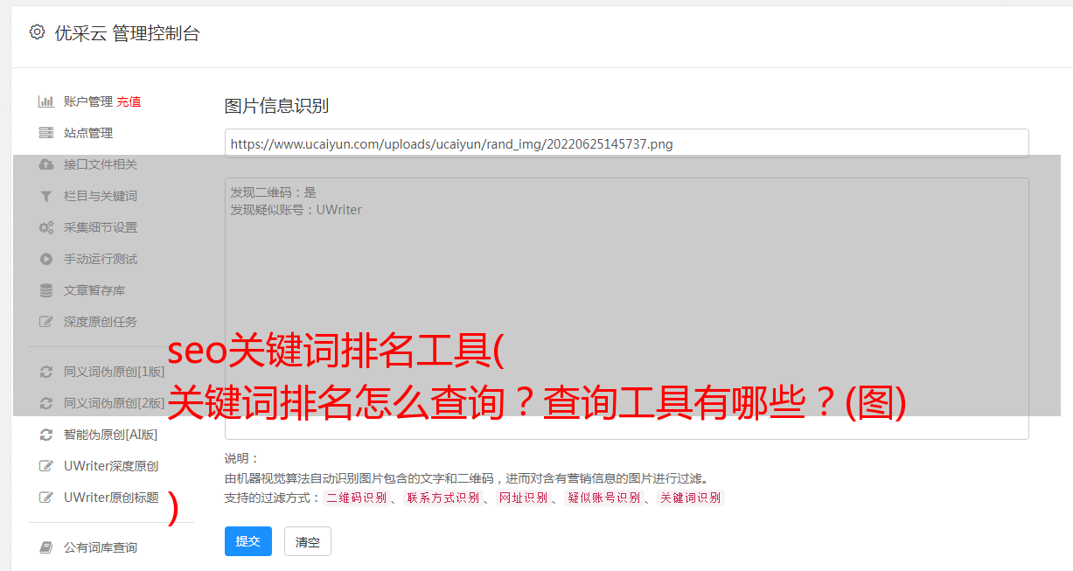This screenshot has width=1073, height=571.
Task: Open 智能伪原创[AI版] menu item
Action: (x=111, y=435)
